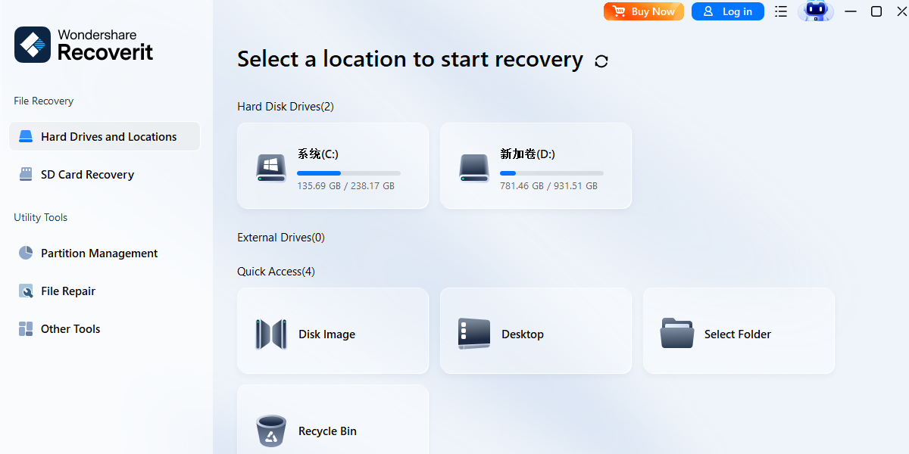Click the C: drive storage usage bar
The height and width of the screenshot is (454, 909).
pos(348,173)
